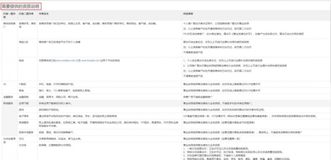The height and width of the screenshot is (160, 331).
Task: Click the "3C" first-level category cell
Action: click(x=9, y=87)
